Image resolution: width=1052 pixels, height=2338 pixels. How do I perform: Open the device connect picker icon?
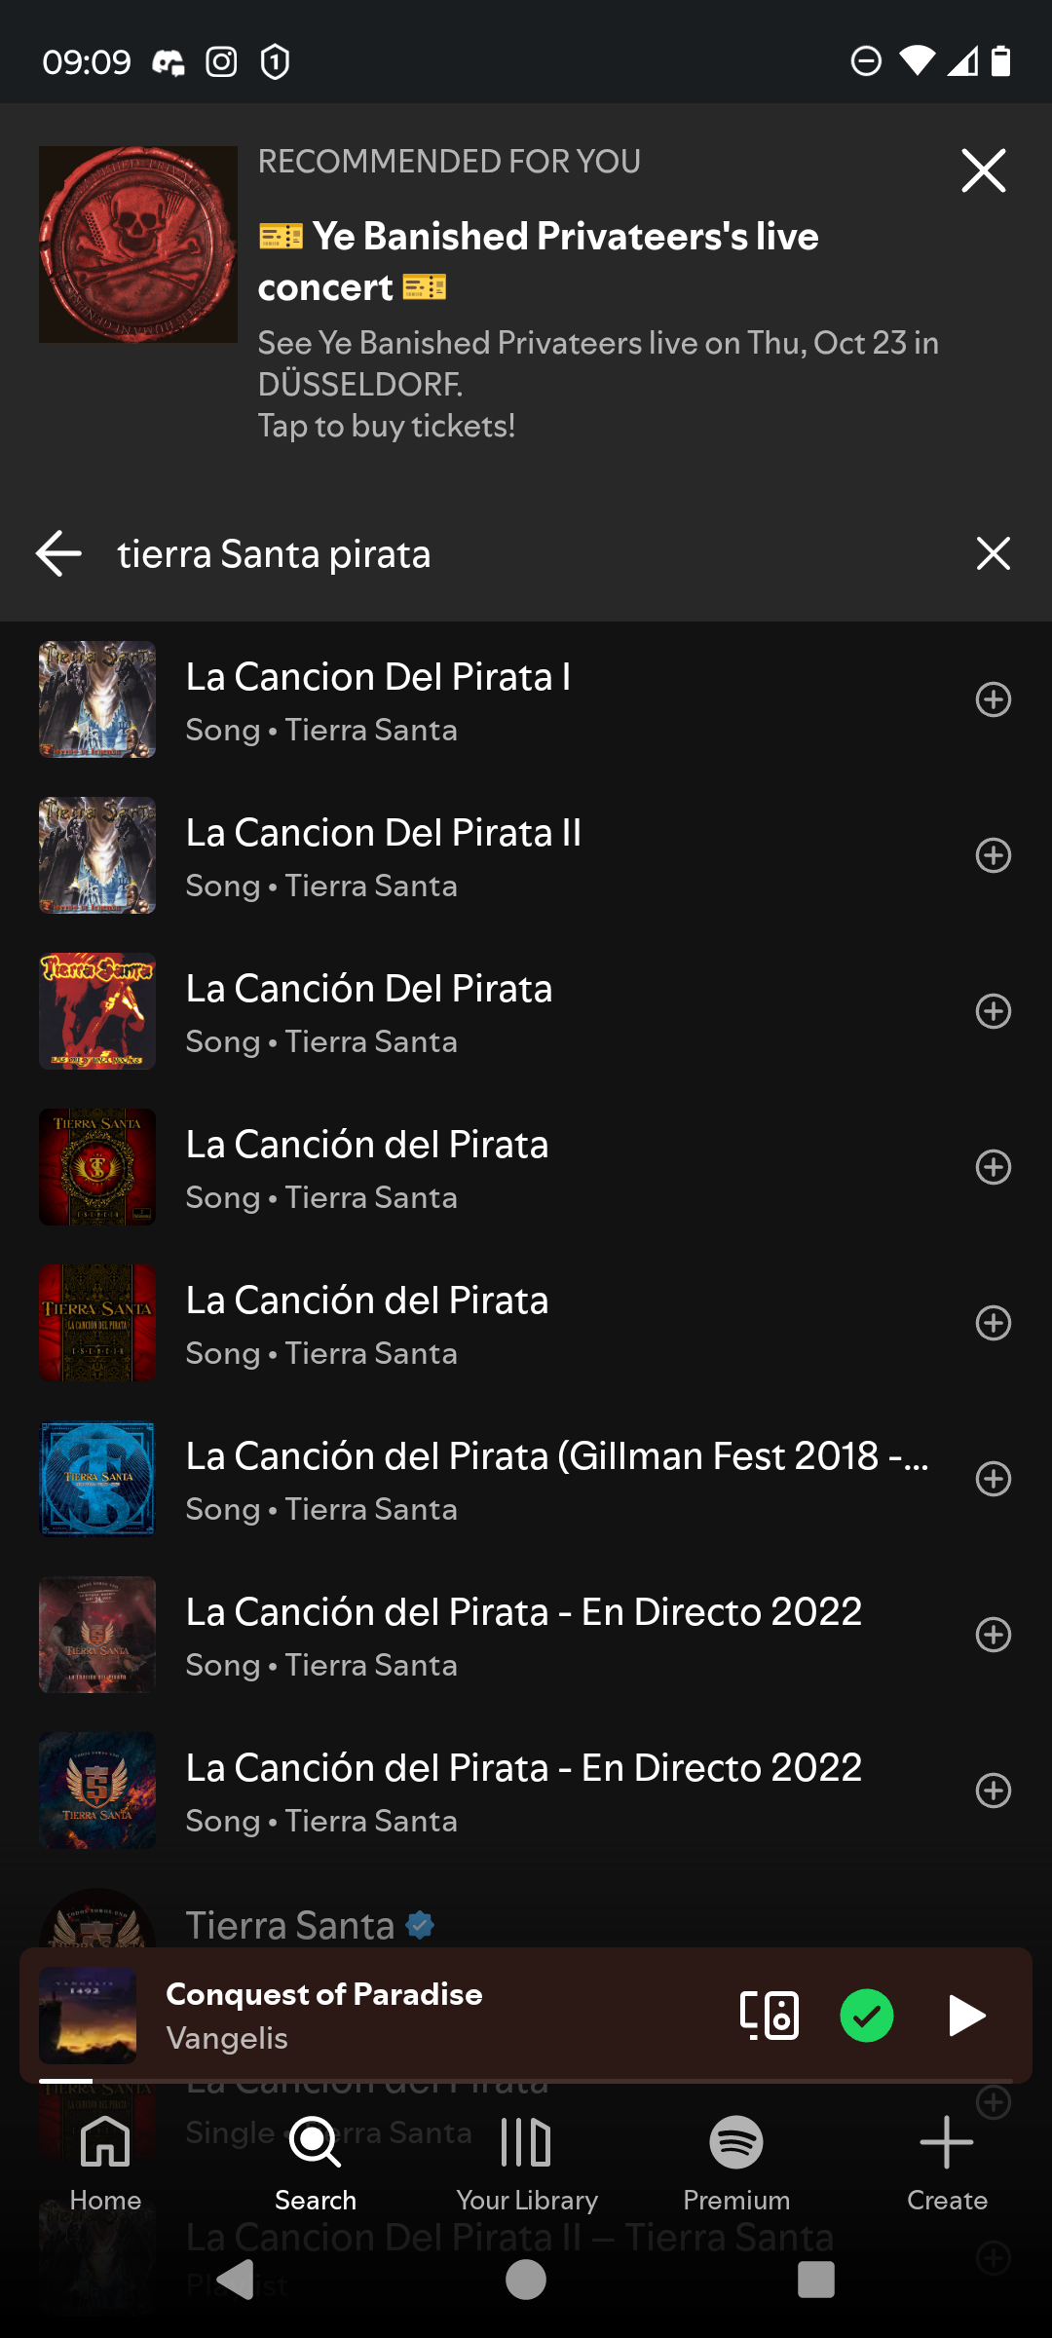(x=770, y=2015)
